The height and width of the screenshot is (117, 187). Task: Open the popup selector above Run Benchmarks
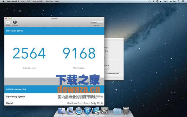pyautogui.click(x=106, y=68)
